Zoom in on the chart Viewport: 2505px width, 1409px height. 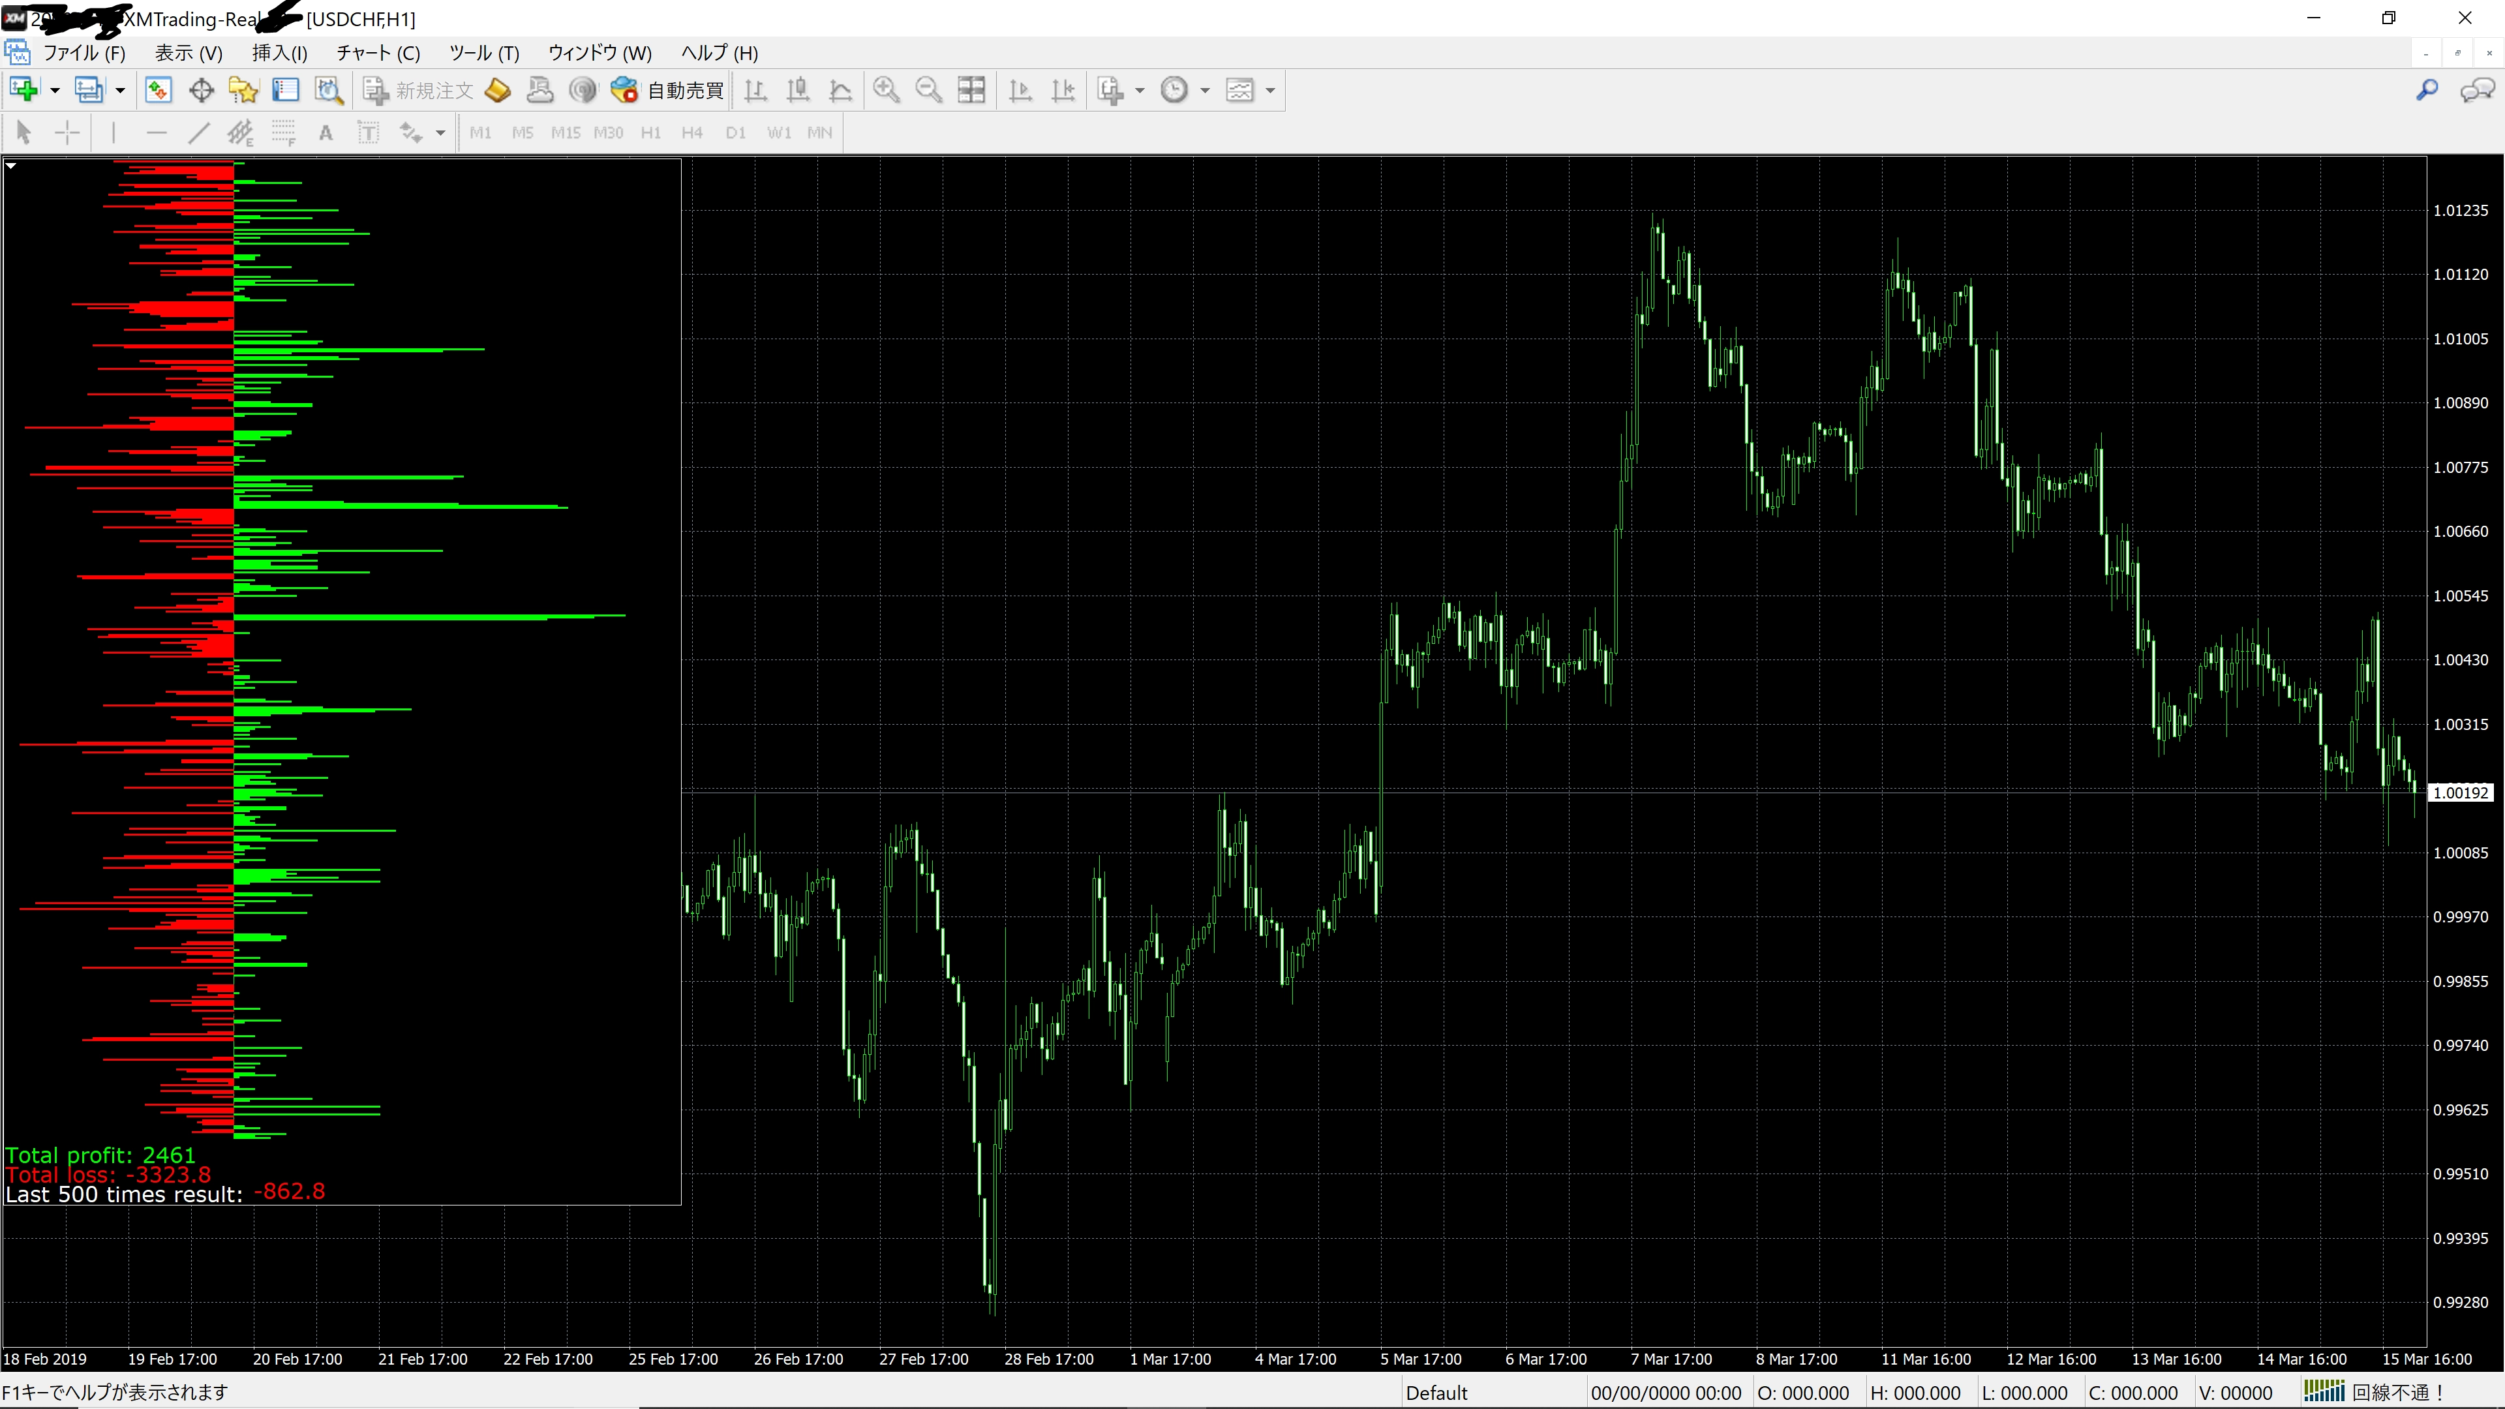(x=886, y=89)
